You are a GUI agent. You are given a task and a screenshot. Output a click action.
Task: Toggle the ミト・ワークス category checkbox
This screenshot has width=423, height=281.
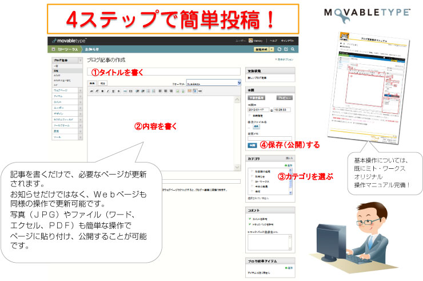coord(252,181)
